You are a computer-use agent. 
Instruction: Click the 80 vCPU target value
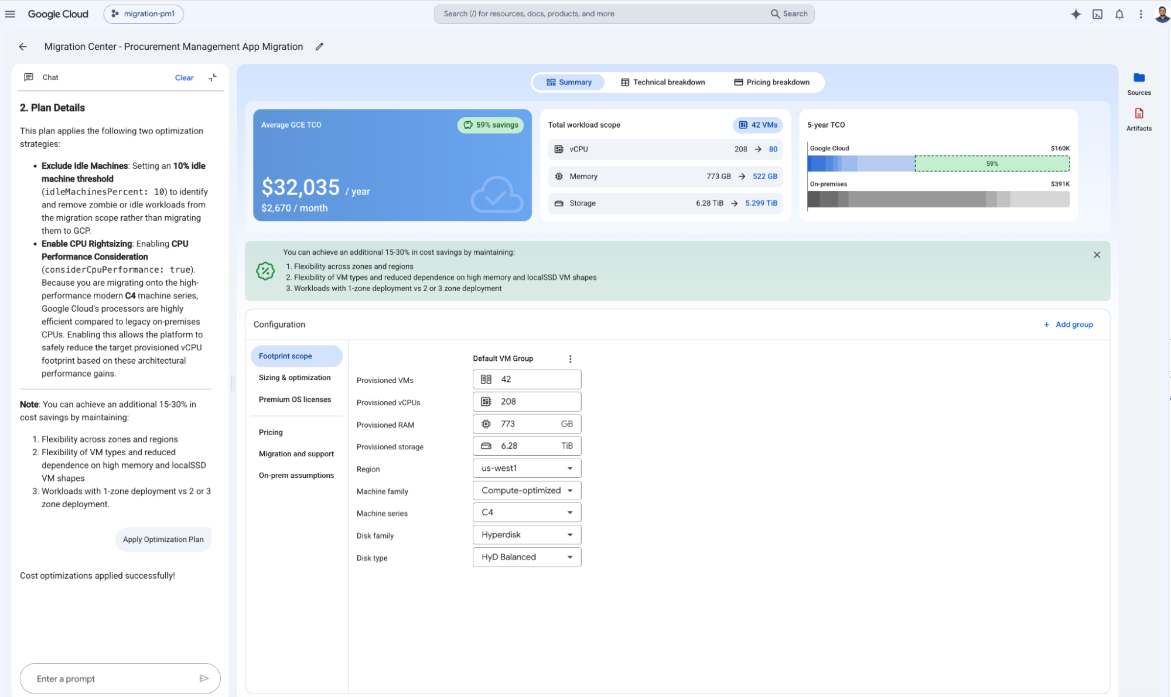773,149
